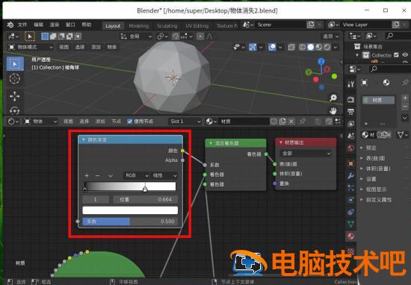Open the Tool properties tab (wrench-screwdriver icon)

(350, 84)
